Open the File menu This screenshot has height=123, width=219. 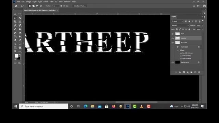(18, 2)
